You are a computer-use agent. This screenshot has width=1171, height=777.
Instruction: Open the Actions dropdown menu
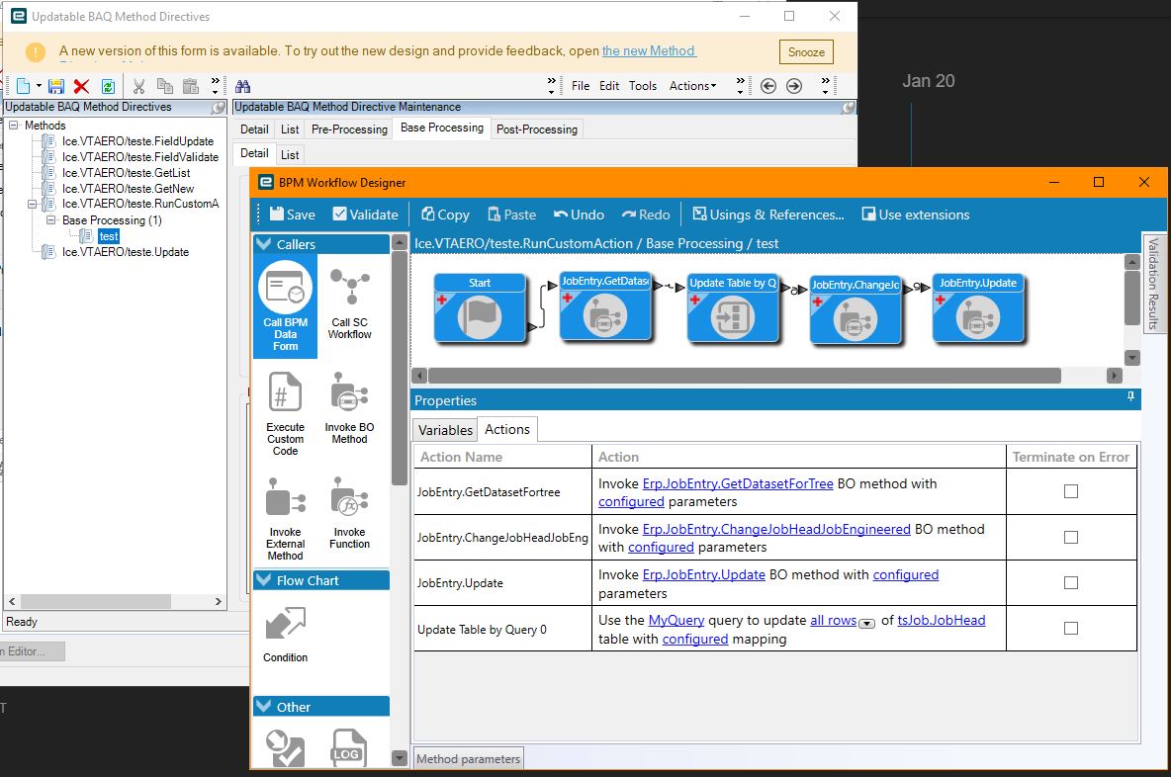(692, 86)
